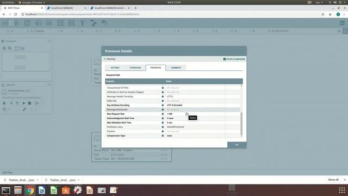Click the DefaultPartitioner value cell
This screenshot has width=348, height=196.
195,127
